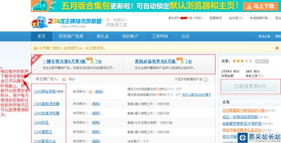Viewport: 281px width, 143px height.
Task: Click the 信誉条例 button beside stars
Action: point(262,61)
